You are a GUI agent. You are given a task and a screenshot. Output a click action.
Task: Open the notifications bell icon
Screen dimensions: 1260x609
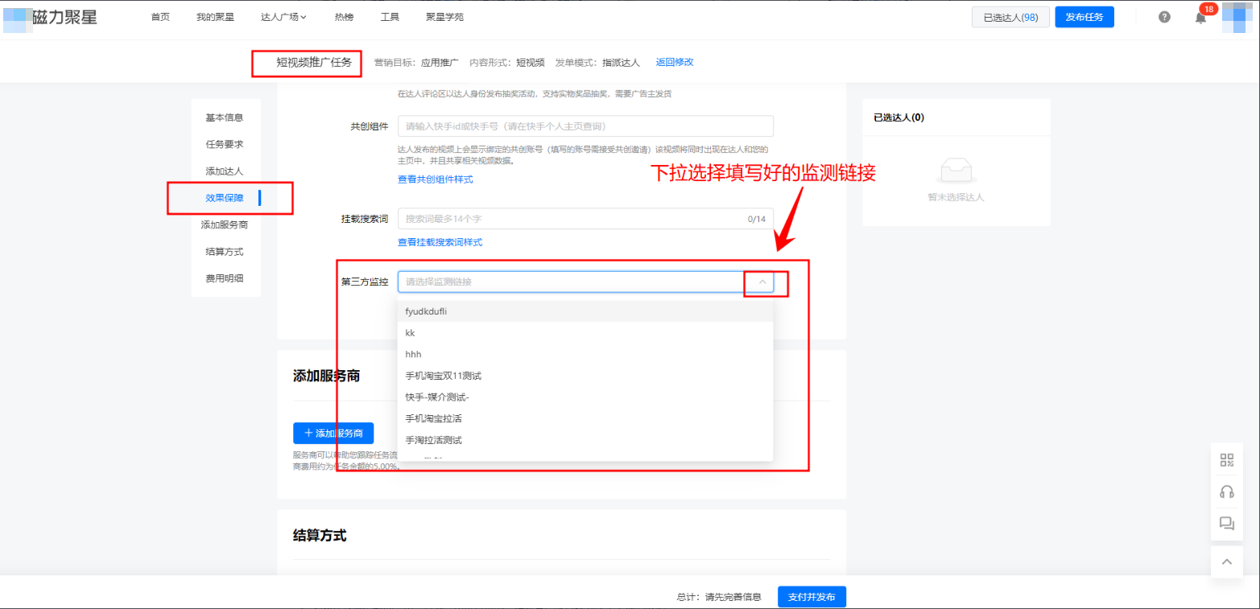[1200, 18]
